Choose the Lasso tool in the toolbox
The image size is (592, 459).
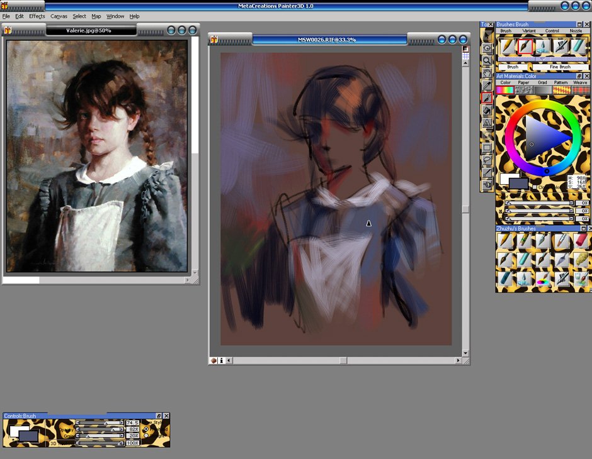click(487, 160)
